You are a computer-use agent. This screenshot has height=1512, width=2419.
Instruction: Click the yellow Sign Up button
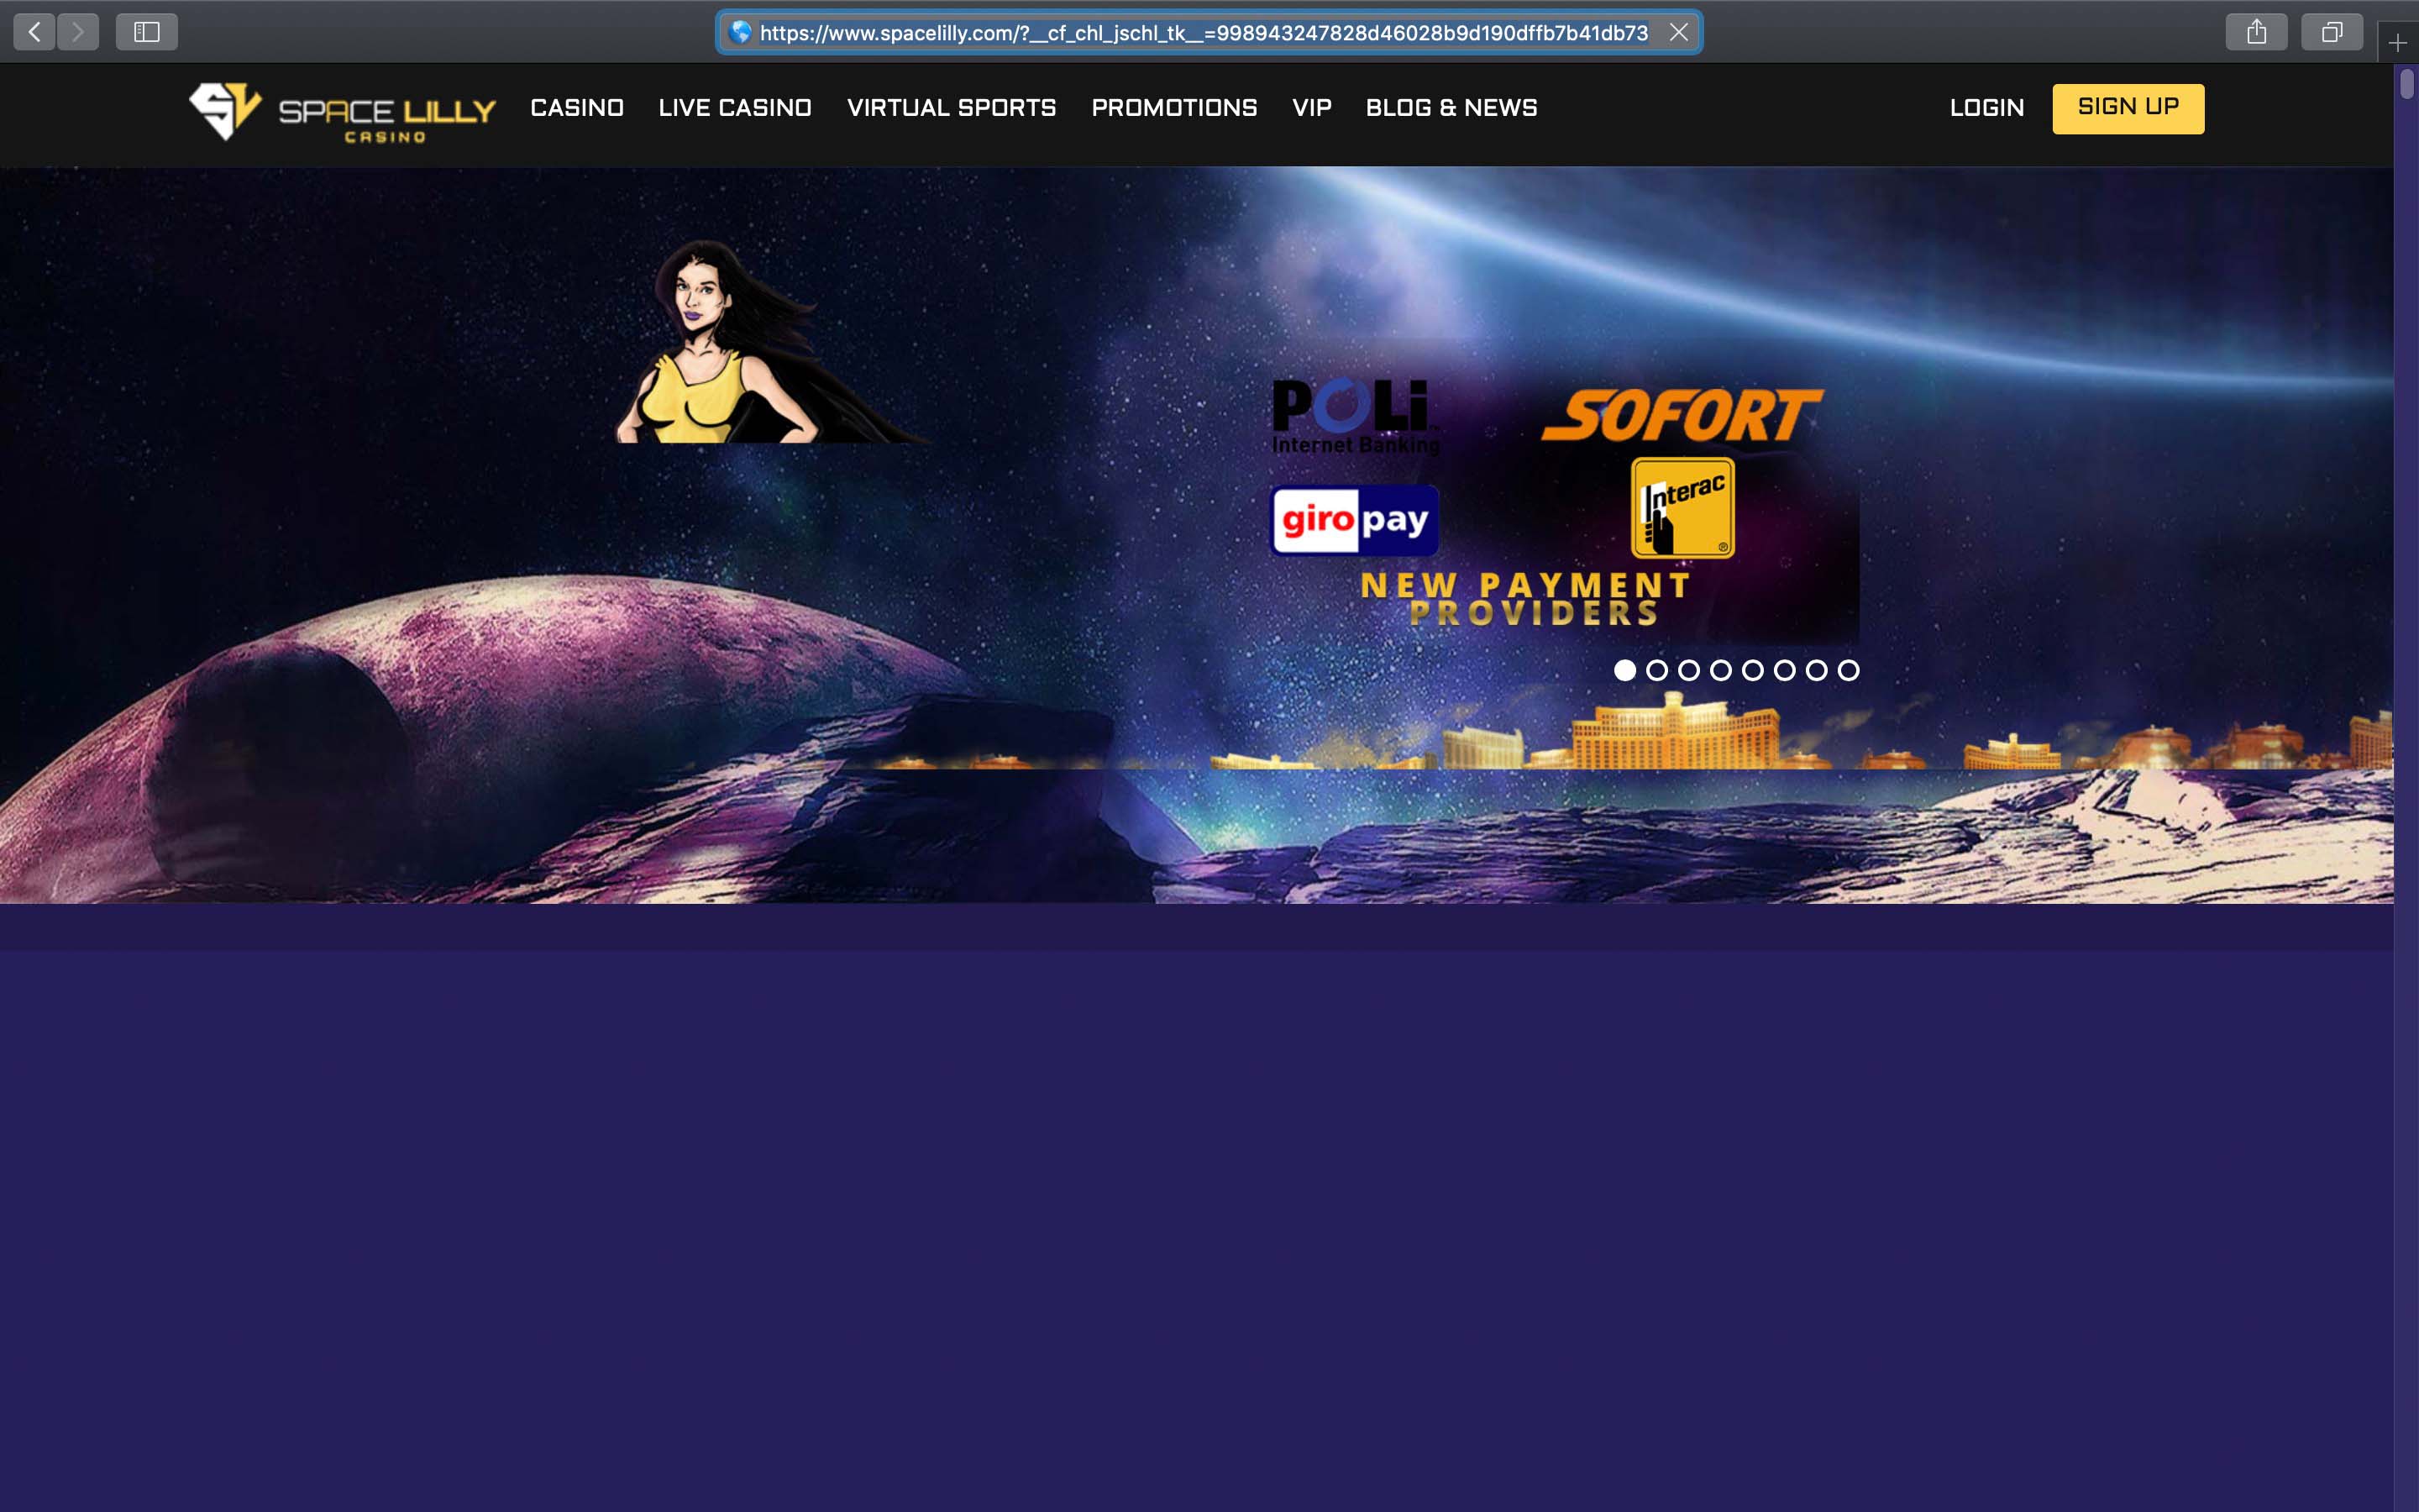coord(2128,108)
